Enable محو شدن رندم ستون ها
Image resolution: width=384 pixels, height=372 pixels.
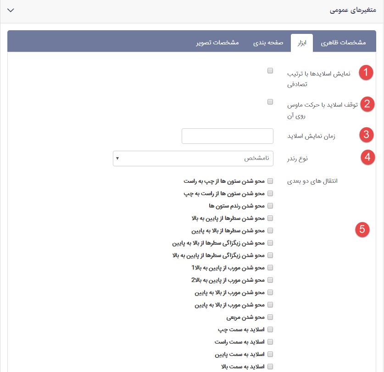click(270, 206)
